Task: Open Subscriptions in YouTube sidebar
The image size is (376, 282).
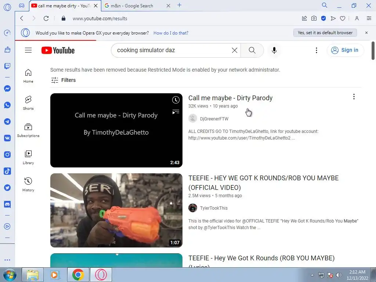Action: point(28,130)
